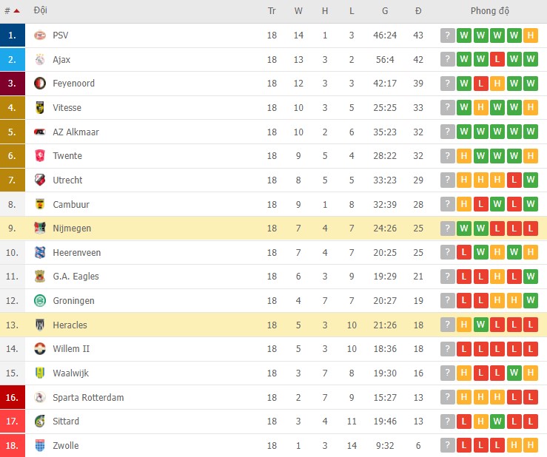Click the Heerenveen club crest

click(40, 253)
